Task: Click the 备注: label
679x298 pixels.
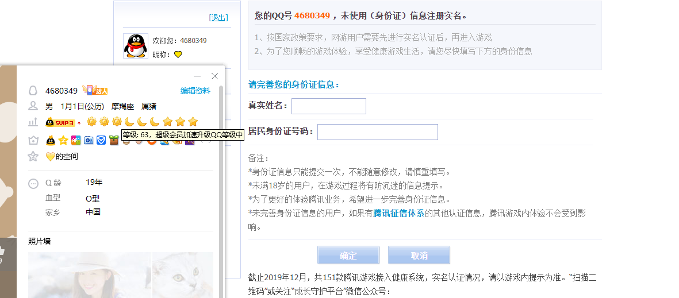Action: (259, 158)
